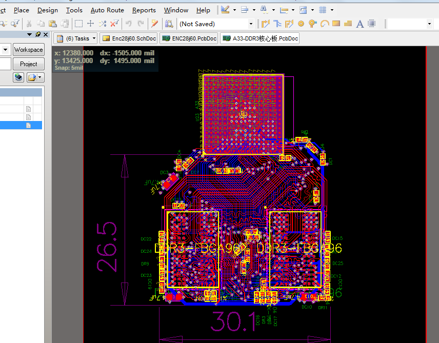Select the Place Via tool
This screenshot has height=343, width=439.
pos(312,24)
